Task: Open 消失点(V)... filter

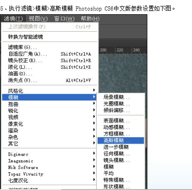Action: coord(50,80)
